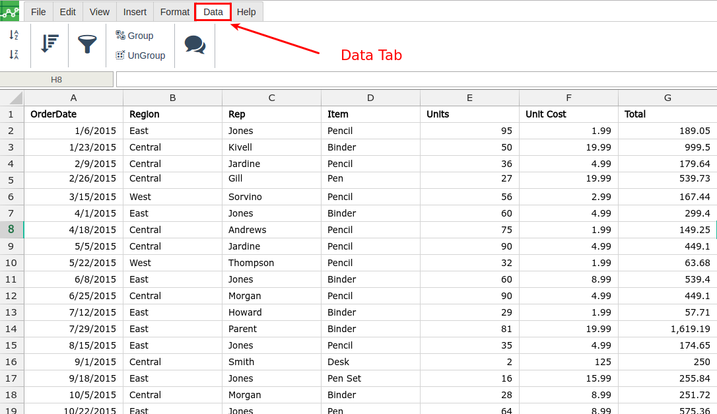Screen dimensions: 717x414
Task: Open the Insert menu
Action: point(135,11)
